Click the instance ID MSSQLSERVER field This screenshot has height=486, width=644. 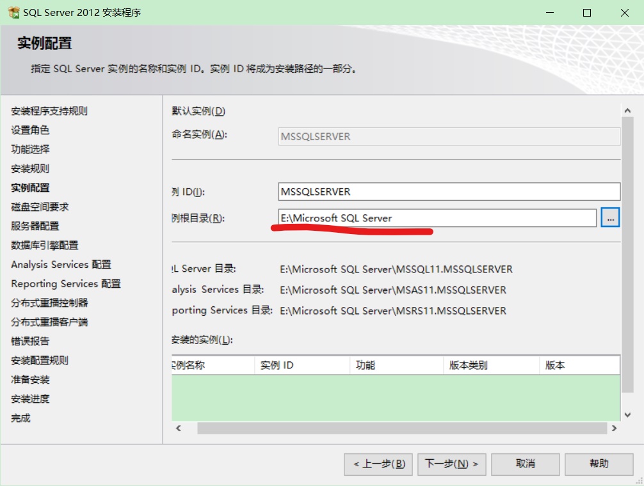[449, 192]
